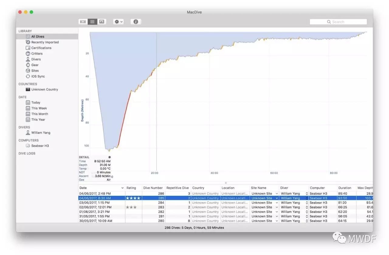Click the iOS Sync refresh icon
Image resolution: width=389 pixels, height=255 pixels.
28,76
